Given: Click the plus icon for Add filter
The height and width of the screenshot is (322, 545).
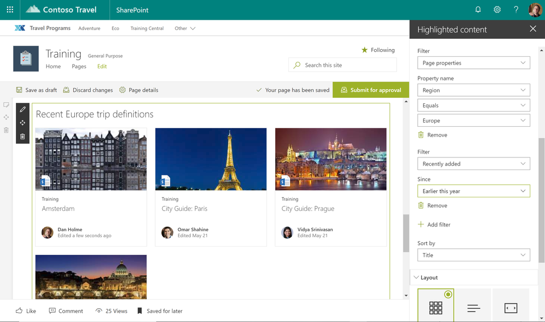Looking at the screenshot, I should point(420,224).
